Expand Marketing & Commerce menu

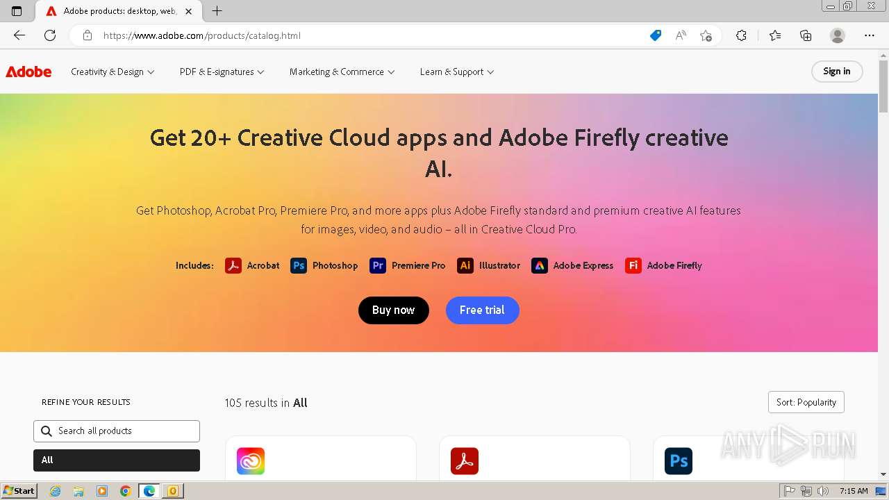coord(342,72)
